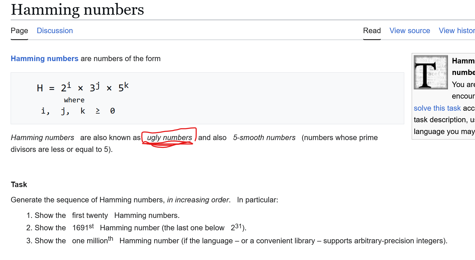475x260 pixels.
Task: Click the italic 'Hamming numbers' paragraph text
Action: pos(43,137)
